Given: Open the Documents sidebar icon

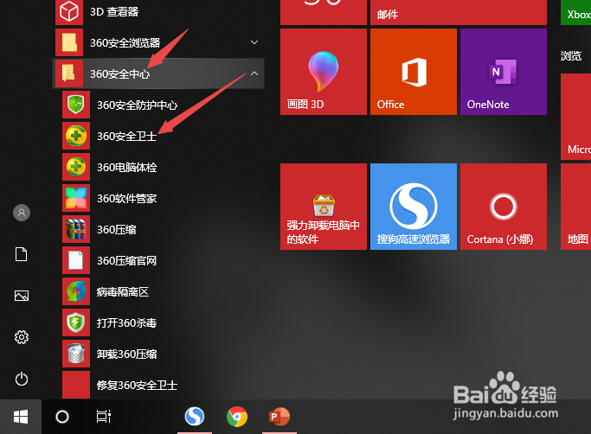Looking at the screenshot, I should pos(21,254).
